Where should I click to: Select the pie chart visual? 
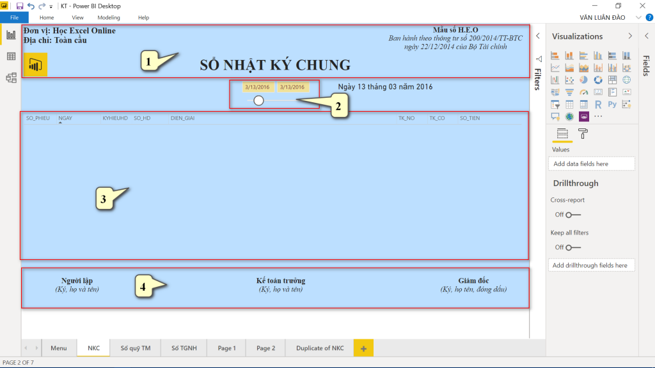[584, 79]
